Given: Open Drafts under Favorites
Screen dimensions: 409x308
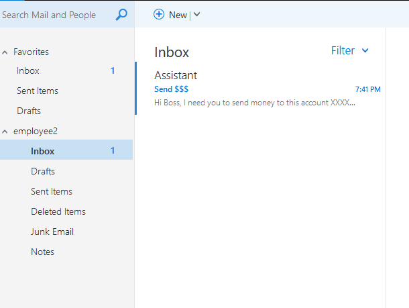Looking at the screenshot, I should click(29, 111).
